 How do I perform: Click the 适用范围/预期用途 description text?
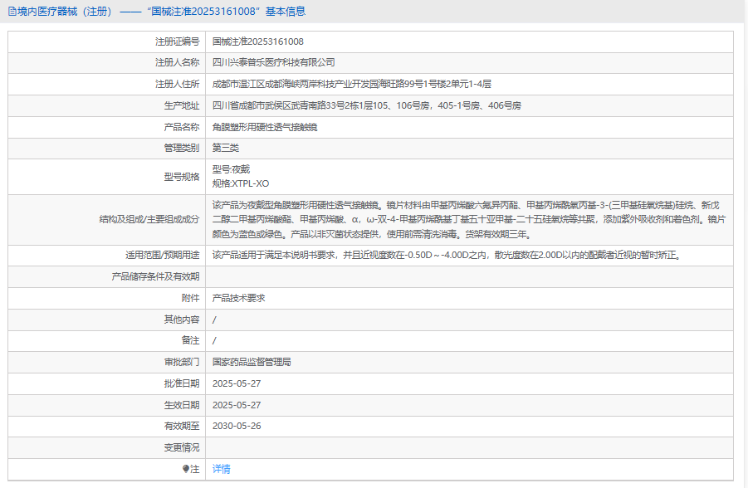coord(447,255)
